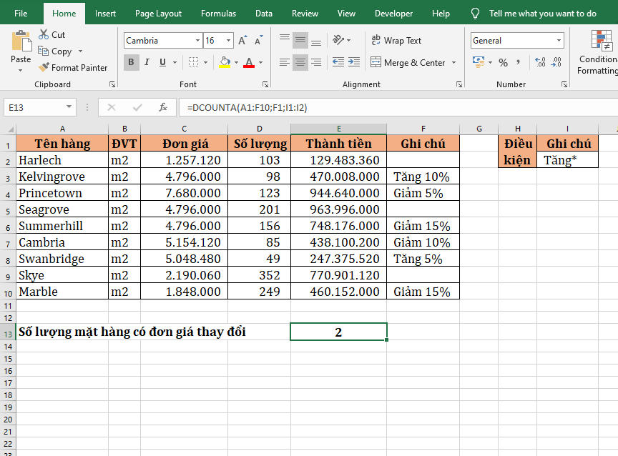618x456 pixels.
Task: Click the Cut scissors icon
Action: click(44, 34)
